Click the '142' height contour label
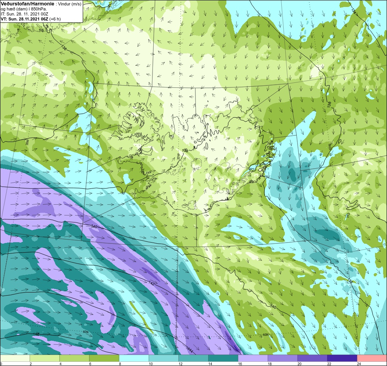Image resolution: width=387 pixels, height=366 pixels. (152, 284)
